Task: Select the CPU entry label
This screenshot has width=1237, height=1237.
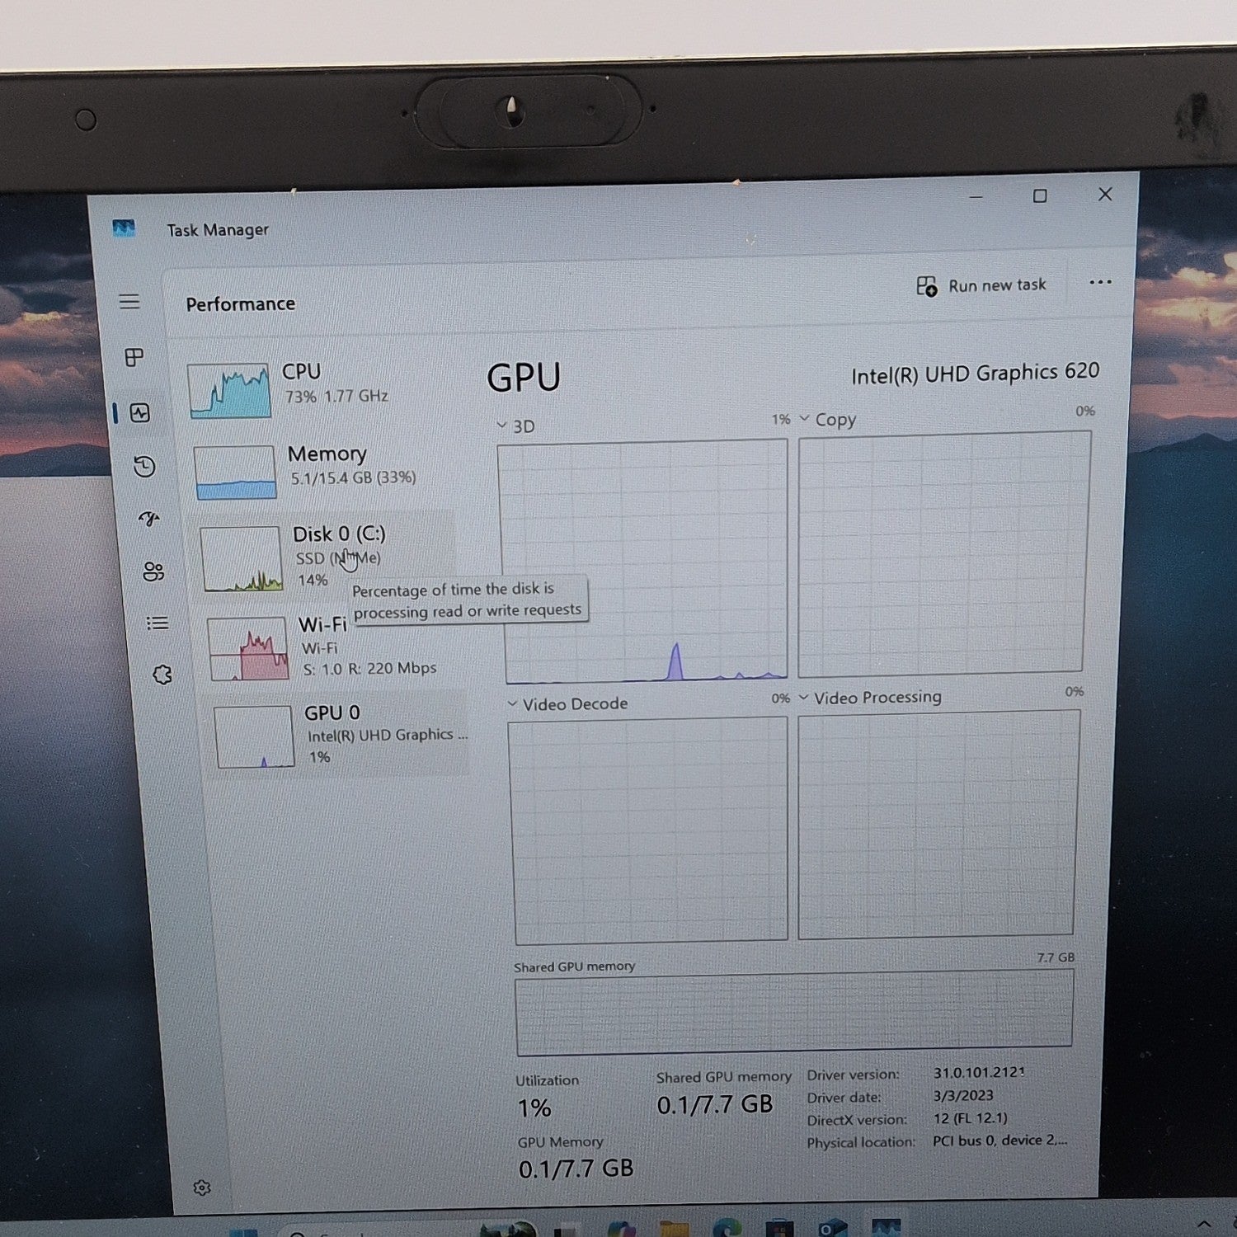Action: click(x=301, y=372)
